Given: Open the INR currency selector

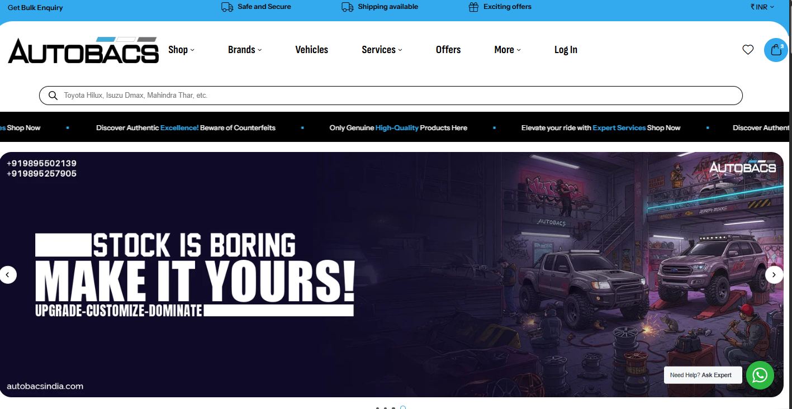Looking at the screenshot, I should [x=762, y=7].
